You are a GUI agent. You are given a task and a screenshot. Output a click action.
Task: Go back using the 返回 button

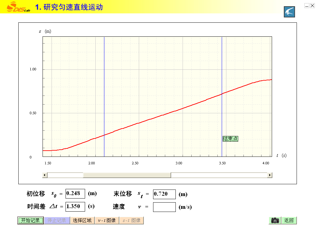(289, 220)
